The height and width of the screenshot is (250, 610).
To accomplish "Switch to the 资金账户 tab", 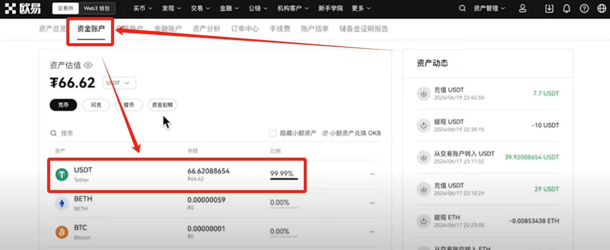I will tap(91, 29).
